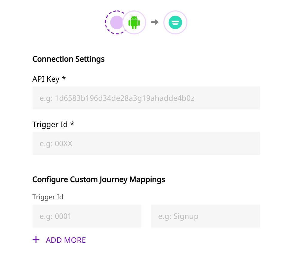Click the plus icon next to ADD MORE
Image resolution: width=287 pixels, height=269 pixels.
[36, 239]
